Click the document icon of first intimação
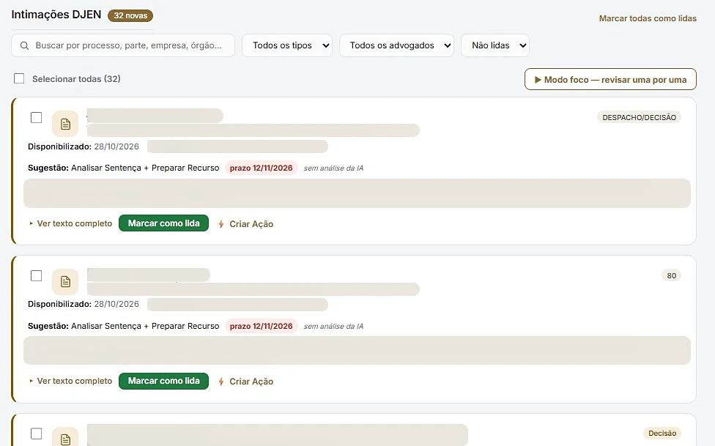 coord(65,124)
